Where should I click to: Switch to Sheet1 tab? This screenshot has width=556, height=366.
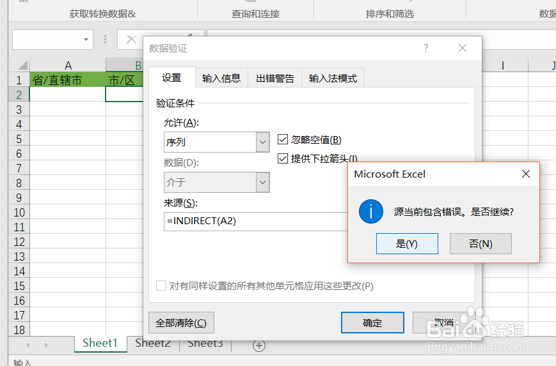(x=100, y=343)
